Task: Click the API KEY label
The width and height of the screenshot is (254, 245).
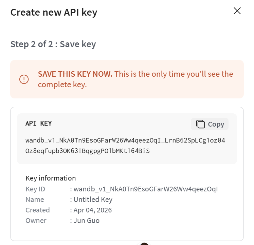Action: (39, 124)
